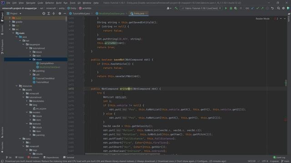Collapse the src folder

point(10,29)
